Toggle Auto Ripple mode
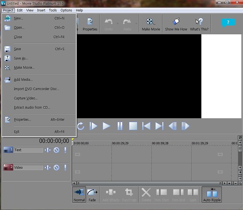This screenshot has height=210, width=243. coord(212,194)
